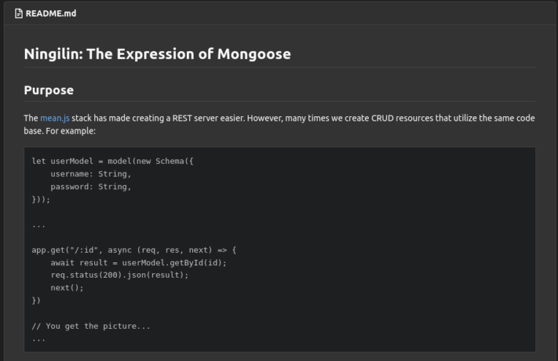558x361 pixels.
Task: Click the README.md file icon
Action: (x=19, y=13)
